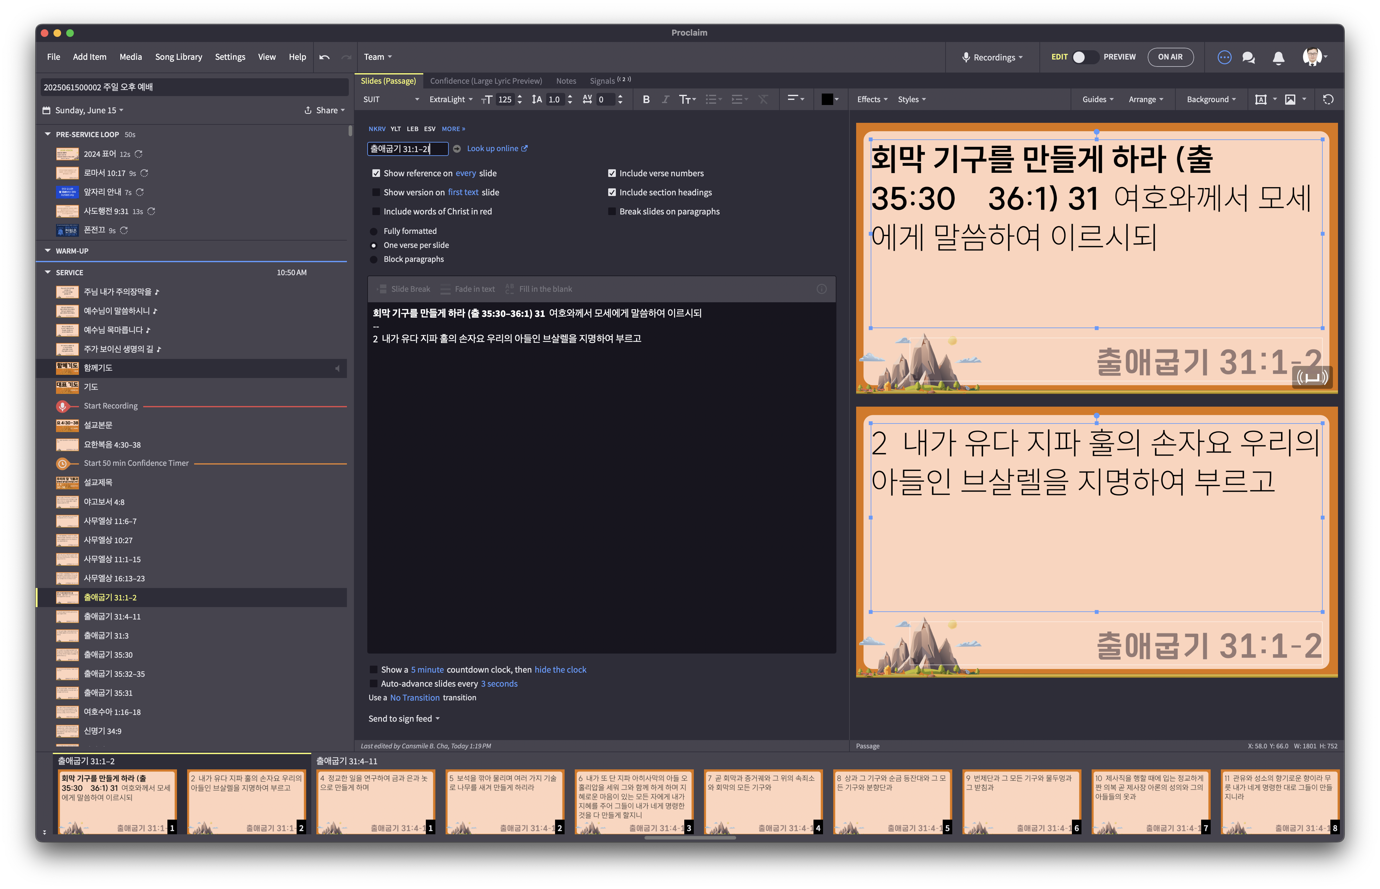Switch the EDIT/PREVIEW toggle
Viewport: 1380px width, 889px height.
tap(1084, 57)
